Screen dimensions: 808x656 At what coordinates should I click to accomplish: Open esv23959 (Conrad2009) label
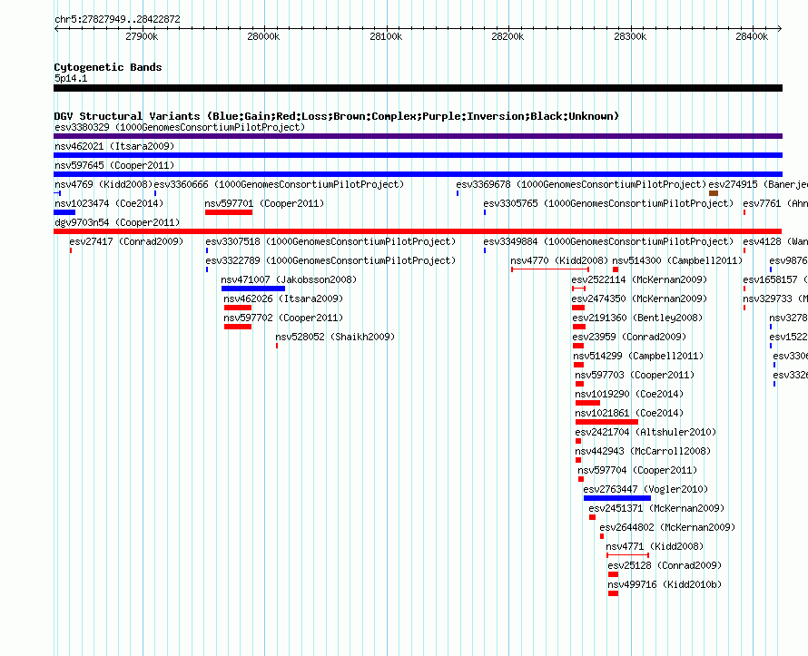click(x=629, y=337)
